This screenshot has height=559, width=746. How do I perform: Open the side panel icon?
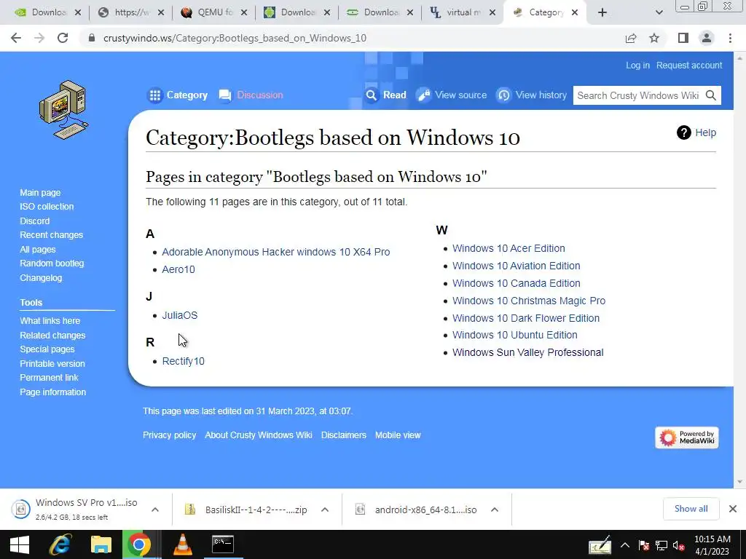coord(683,38)
